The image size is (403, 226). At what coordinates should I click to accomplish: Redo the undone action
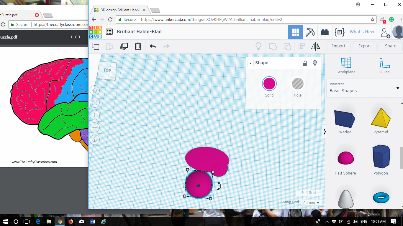point(167,46)
